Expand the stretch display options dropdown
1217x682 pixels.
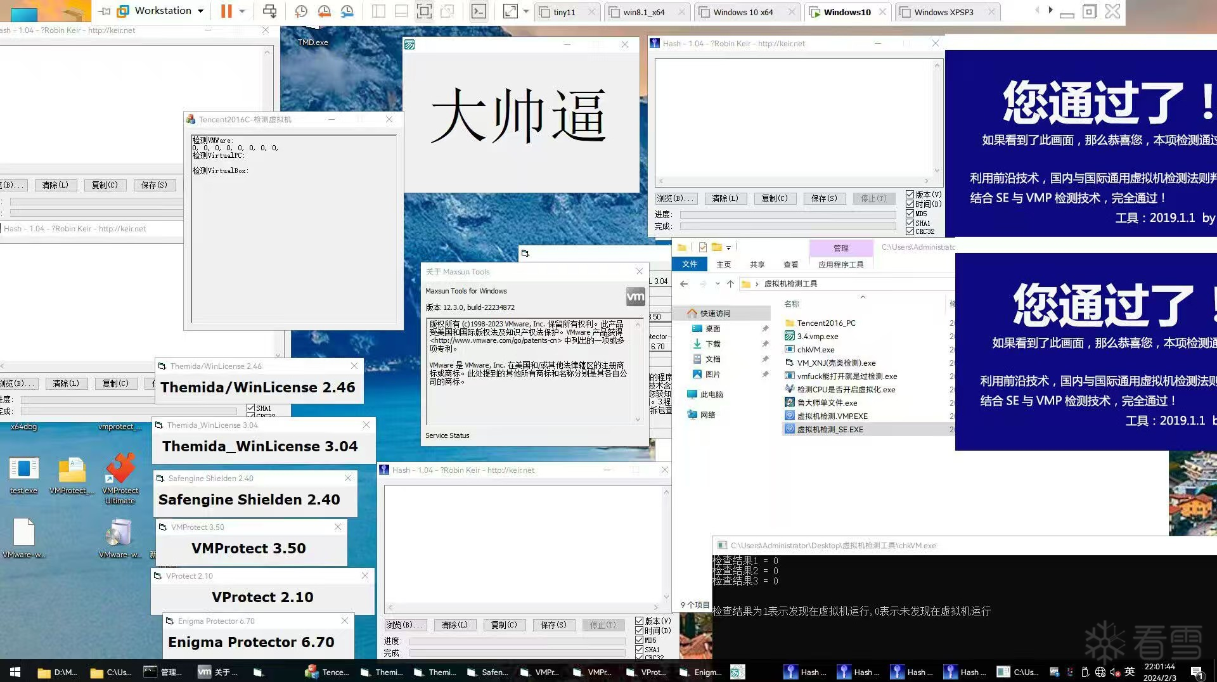526,11
